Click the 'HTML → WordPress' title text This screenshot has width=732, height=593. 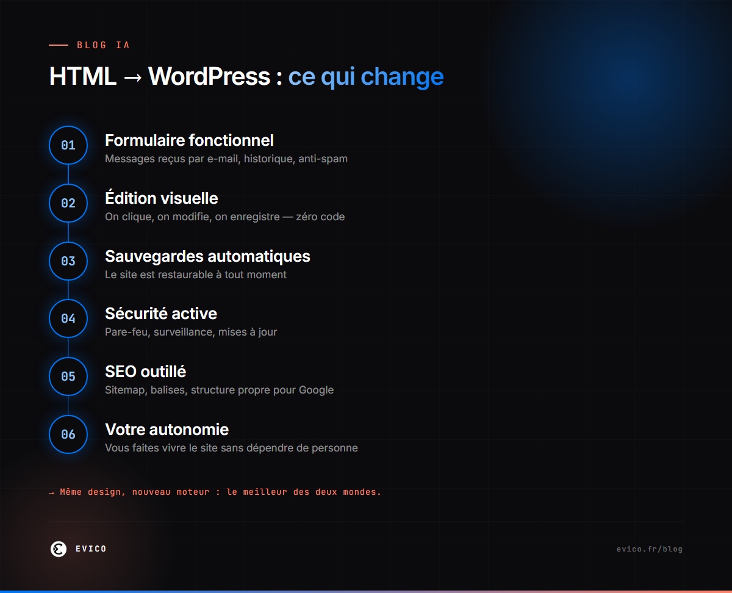coord(160,77)
